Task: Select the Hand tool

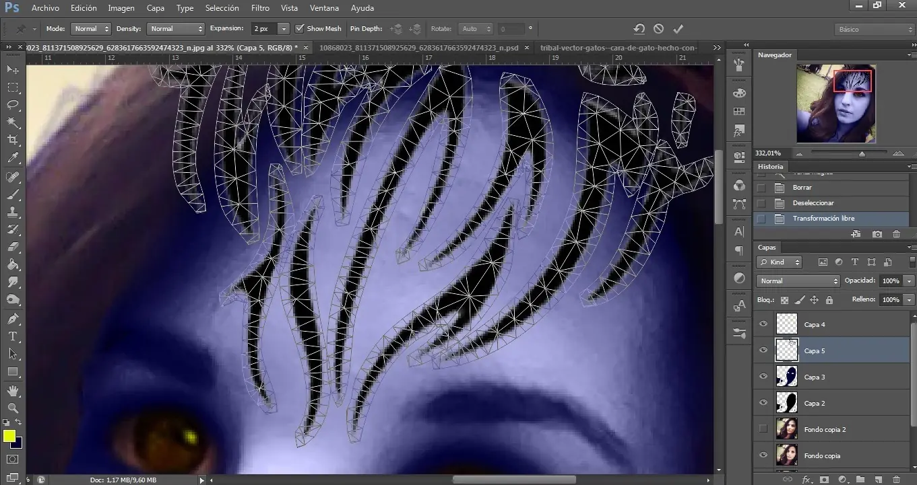Action: point(13,390)
